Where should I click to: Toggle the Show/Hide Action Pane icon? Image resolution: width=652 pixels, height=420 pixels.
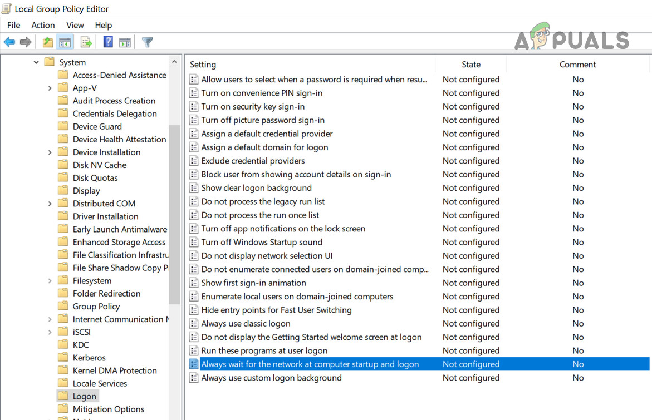coord(125,42)
